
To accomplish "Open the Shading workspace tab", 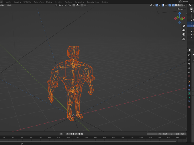I will tap(49, 2).
